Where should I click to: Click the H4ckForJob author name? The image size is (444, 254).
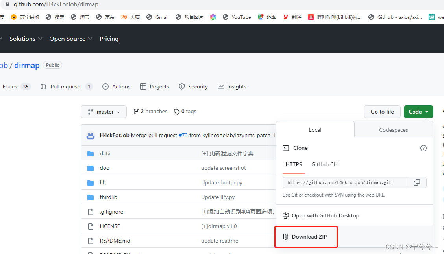pos(115,135)
